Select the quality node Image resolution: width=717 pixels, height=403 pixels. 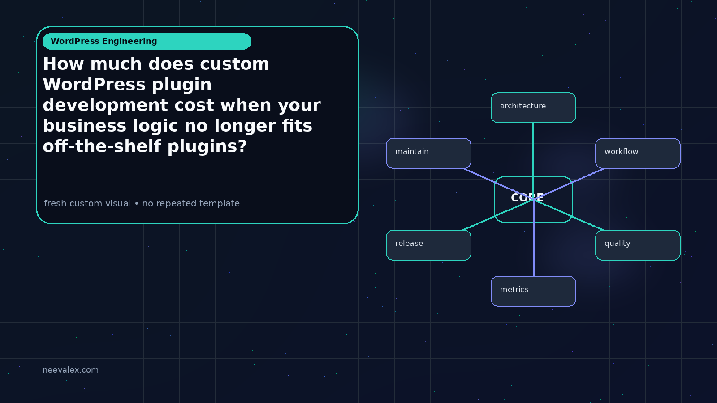coord(638,245)
